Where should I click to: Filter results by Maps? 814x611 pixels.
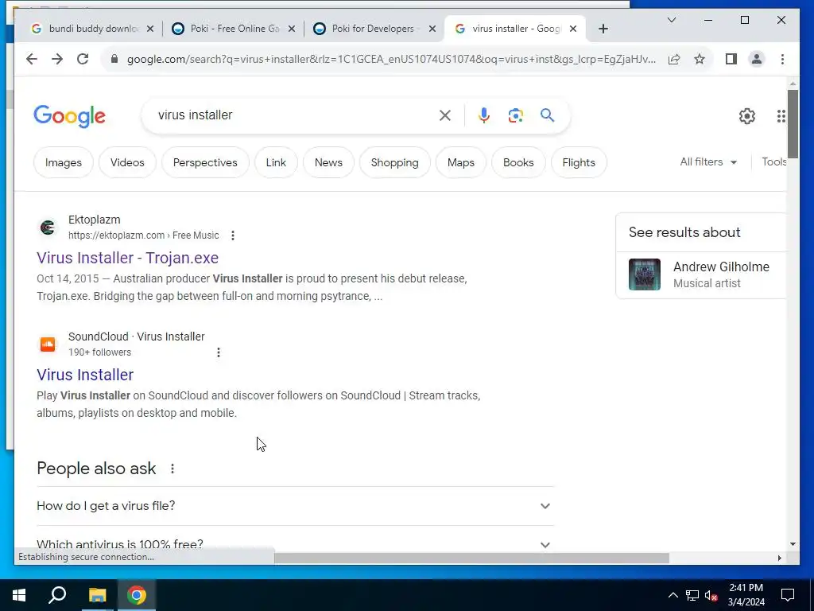pos(461,162)
